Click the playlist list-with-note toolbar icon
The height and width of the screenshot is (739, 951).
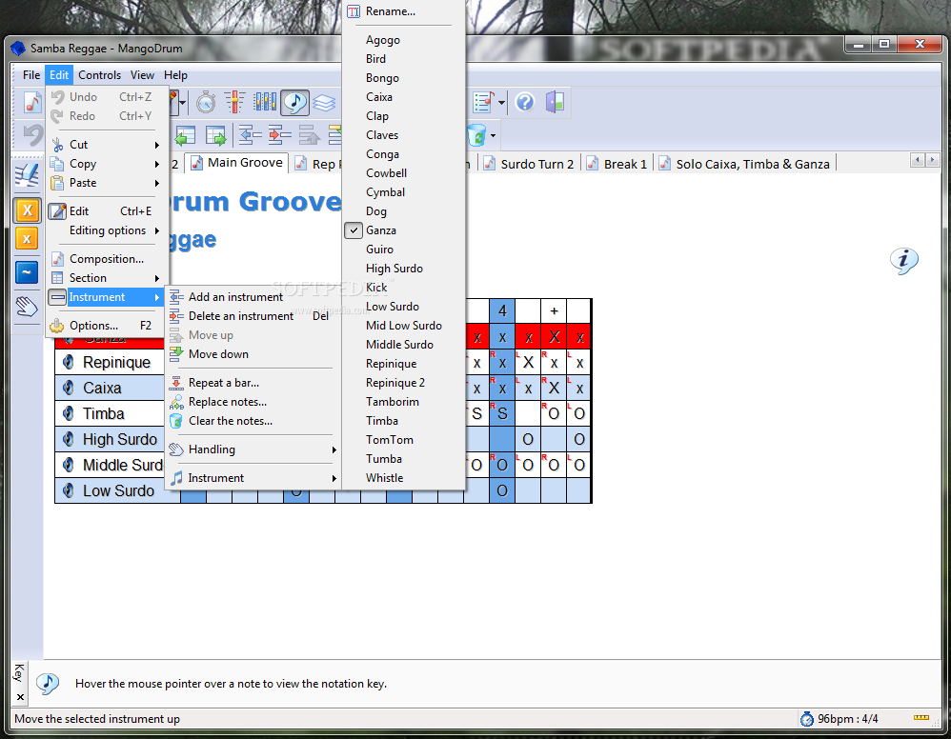pos(484,103)
